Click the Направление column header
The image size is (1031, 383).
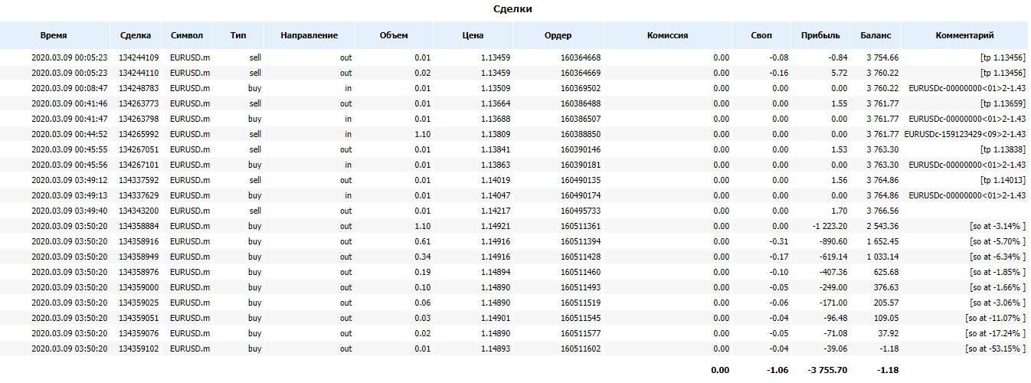(309, 35)
